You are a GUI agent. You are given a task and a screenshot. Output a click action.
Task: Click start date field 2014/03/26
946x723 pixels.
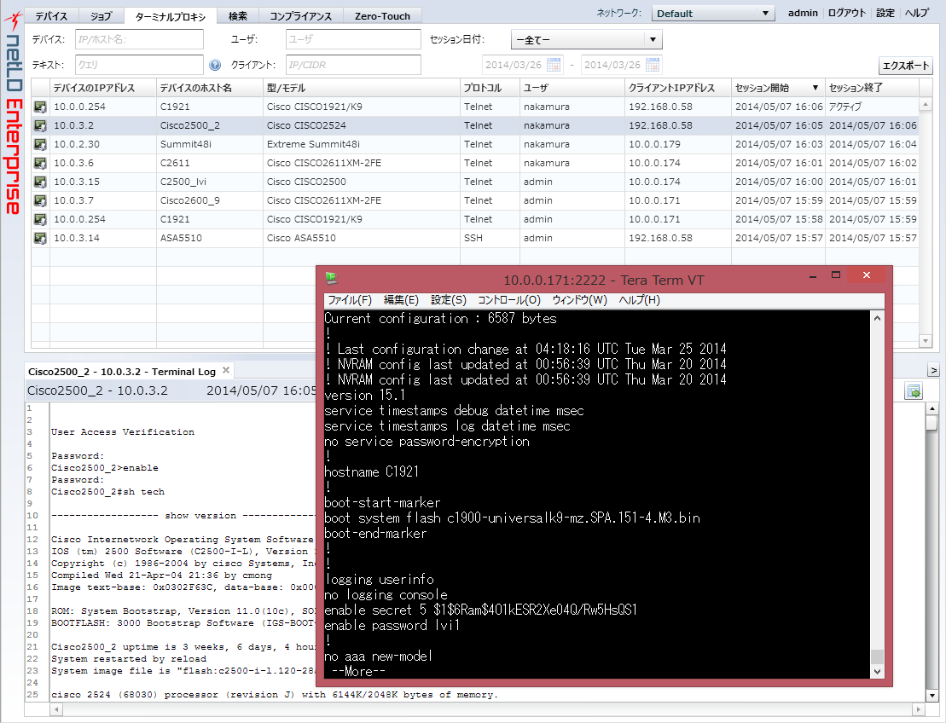[514, 65]
